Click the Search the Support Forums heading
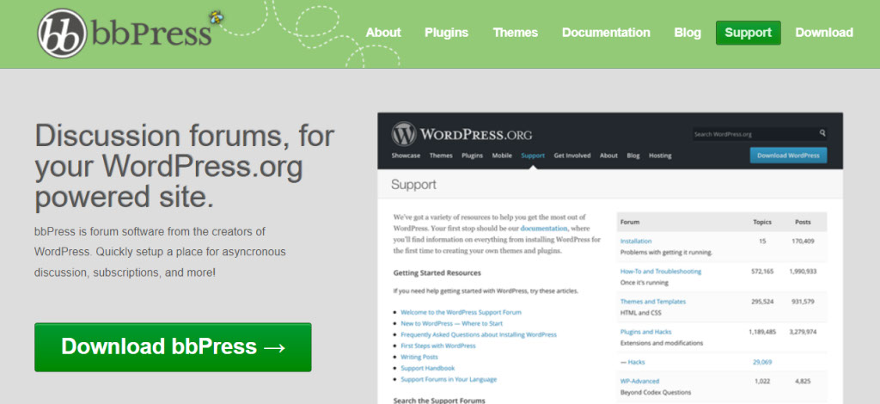Screen dimensions: 880x404 point(439,400)
